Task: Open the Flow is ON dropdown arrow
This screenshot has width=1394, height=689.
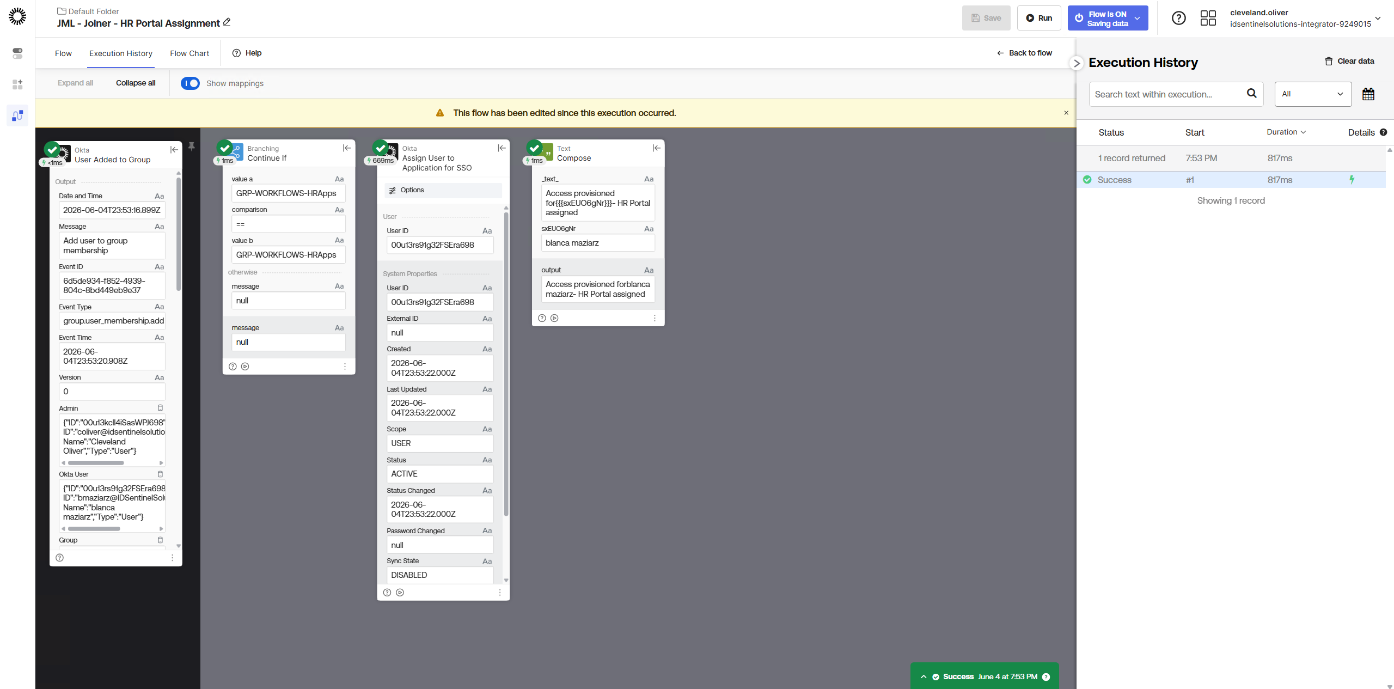Action: [x=1138, y=18]
